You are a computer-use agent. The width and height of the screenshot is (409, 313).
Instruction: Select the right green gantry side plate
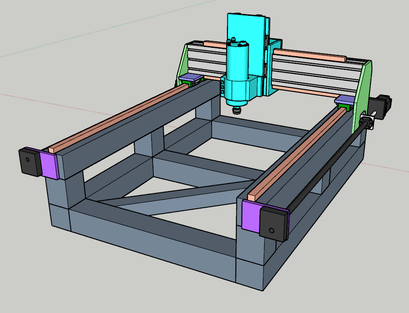click(362, 94)
